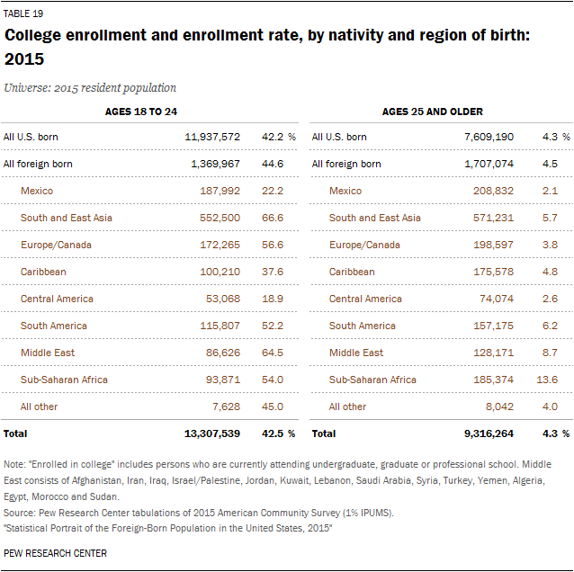Click the 66.6 rate for South and East Asia
The image size is (574, 572).
[x=272, y=219]
